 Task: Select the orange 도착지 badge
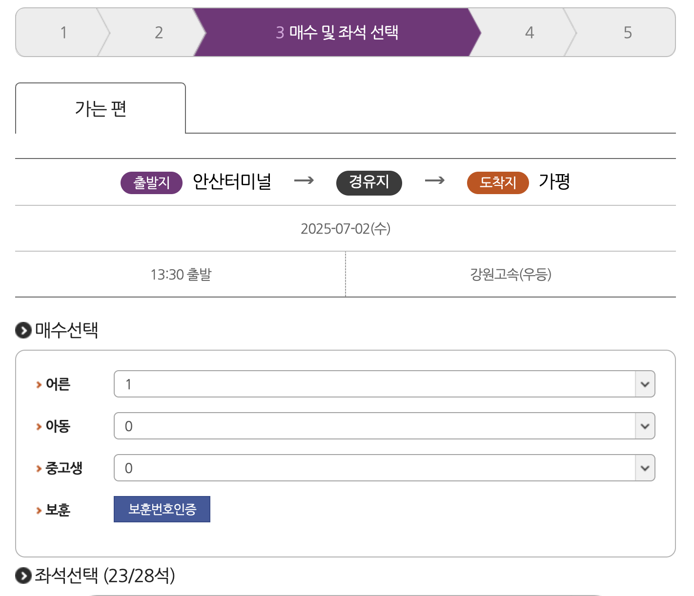tap(497, 183)
